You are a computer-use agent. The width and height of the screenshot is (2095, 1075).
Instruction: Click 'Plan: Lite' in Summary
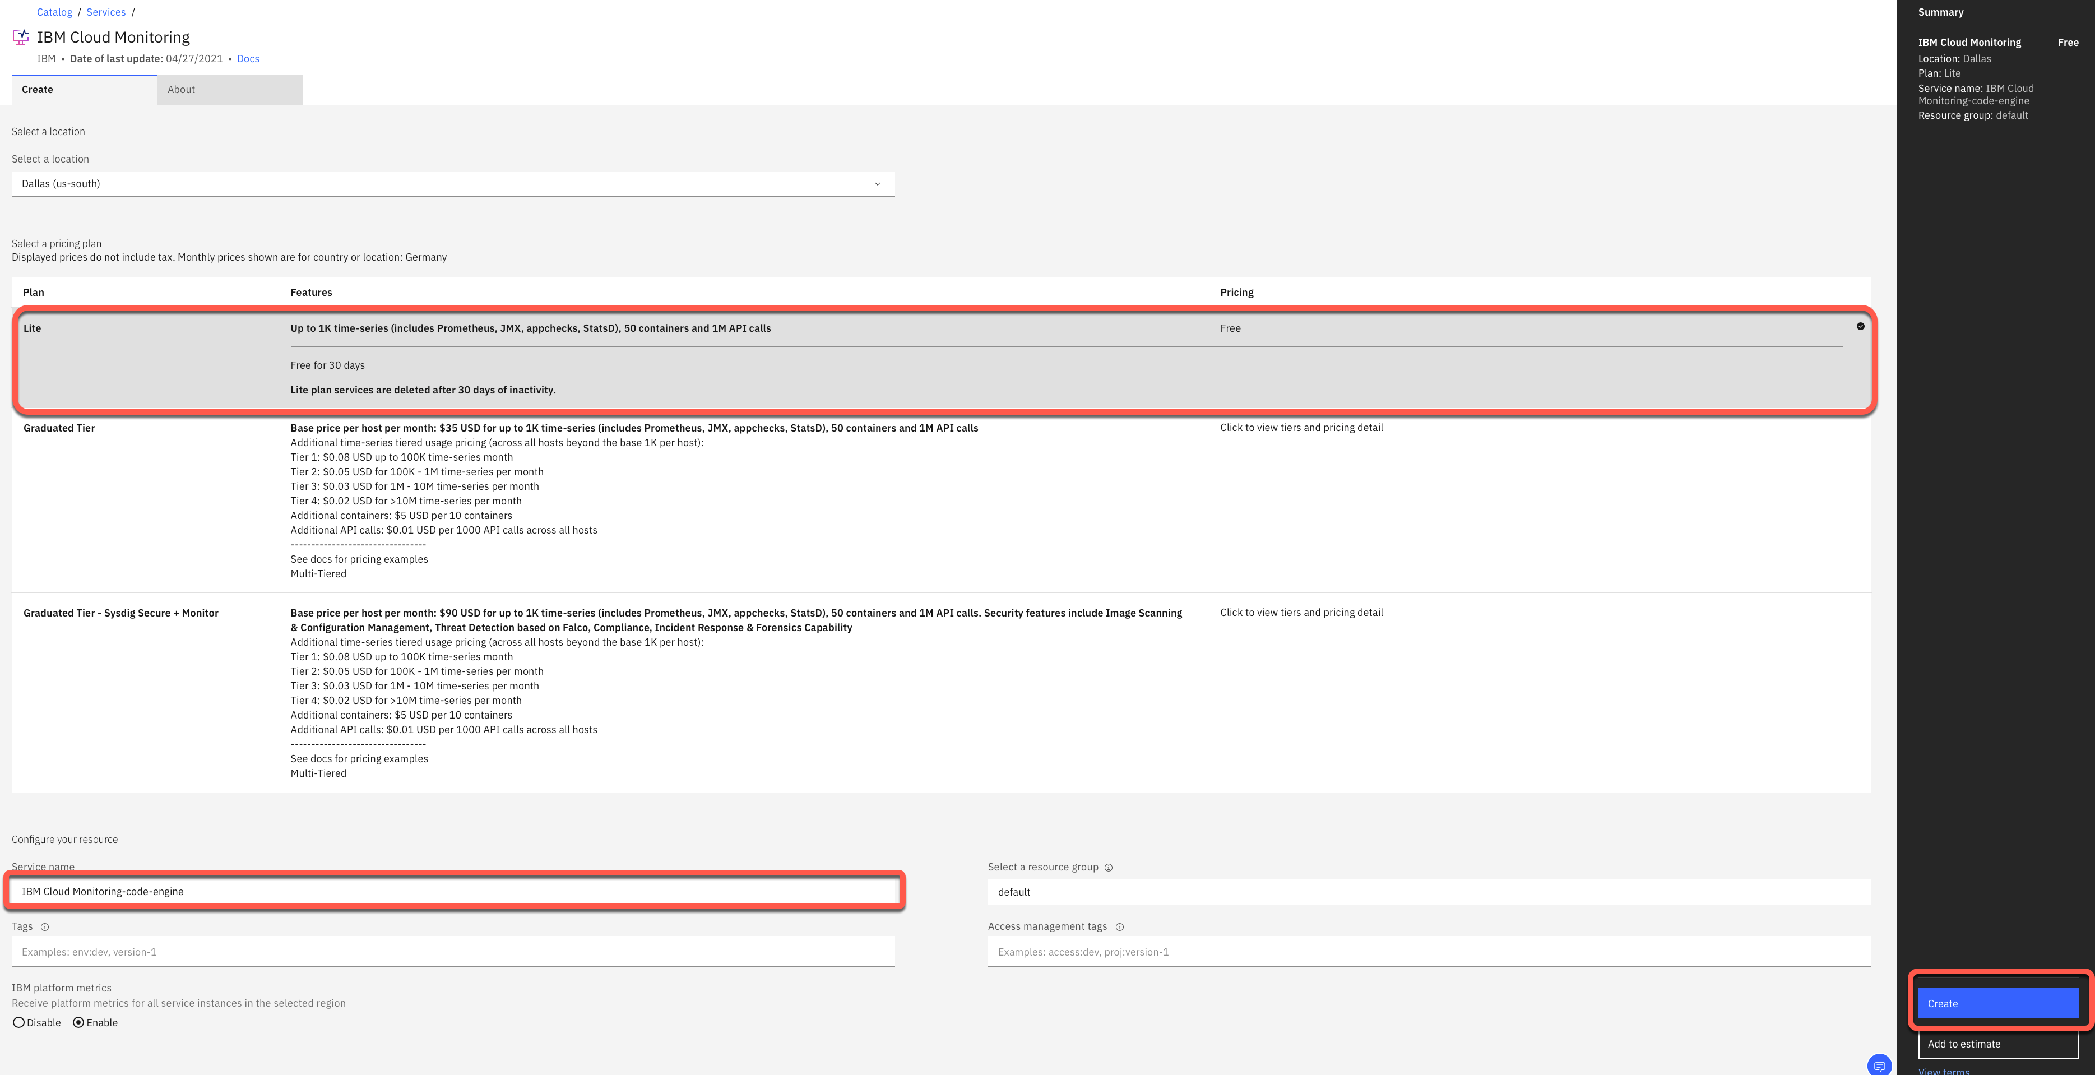point(1939,73)
